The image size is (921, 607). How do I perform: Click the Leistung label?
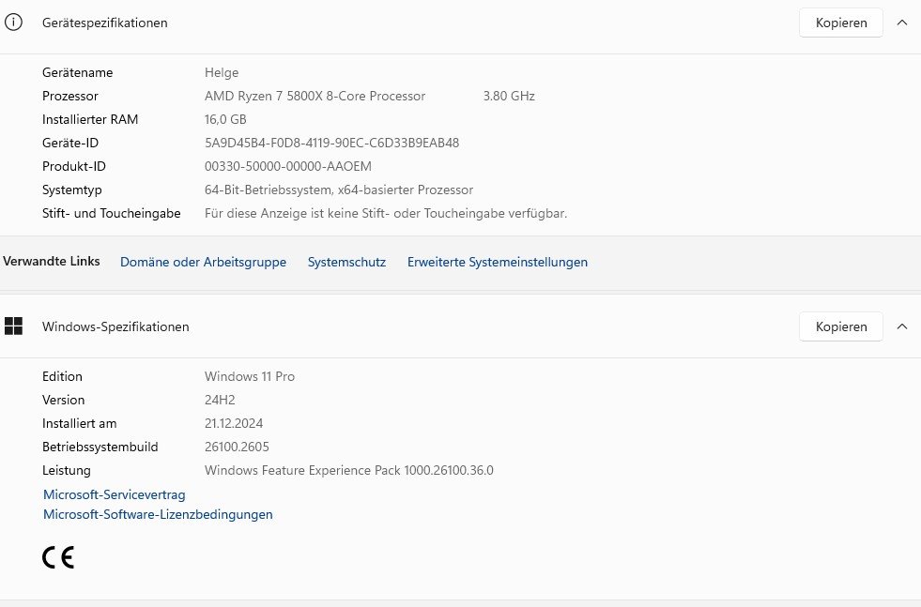67,470
